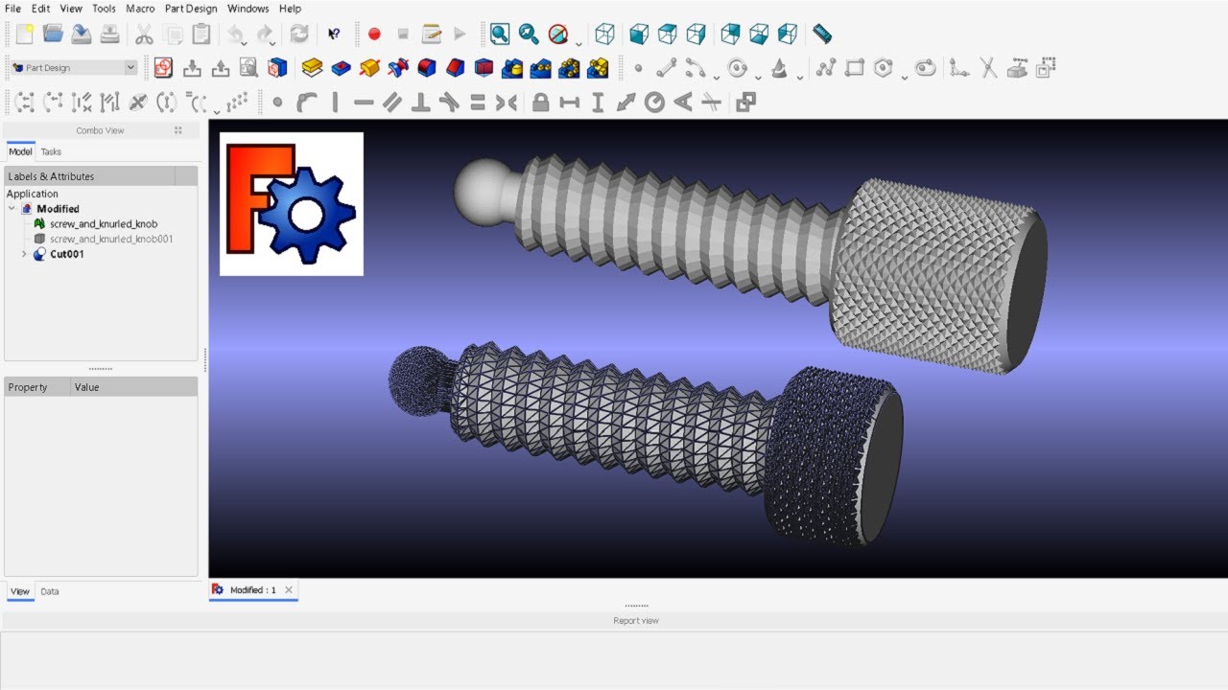Screen dimensions: 1228x690
Task: Select screw_and_knurled_knob mesh in tree
Action: (x=104, y=223)
